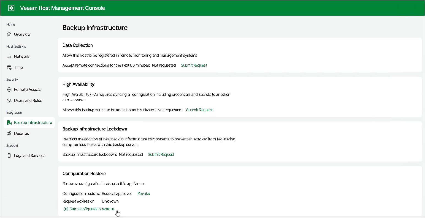Revoke the approved configuration restore request
Screen dimensions: 425x218
coord(144,194)
